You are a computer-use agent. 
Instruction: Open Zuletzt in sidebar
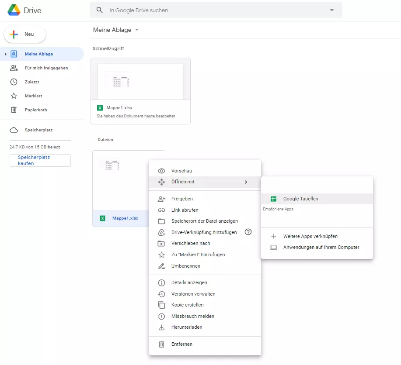click(x=42, y=82)
